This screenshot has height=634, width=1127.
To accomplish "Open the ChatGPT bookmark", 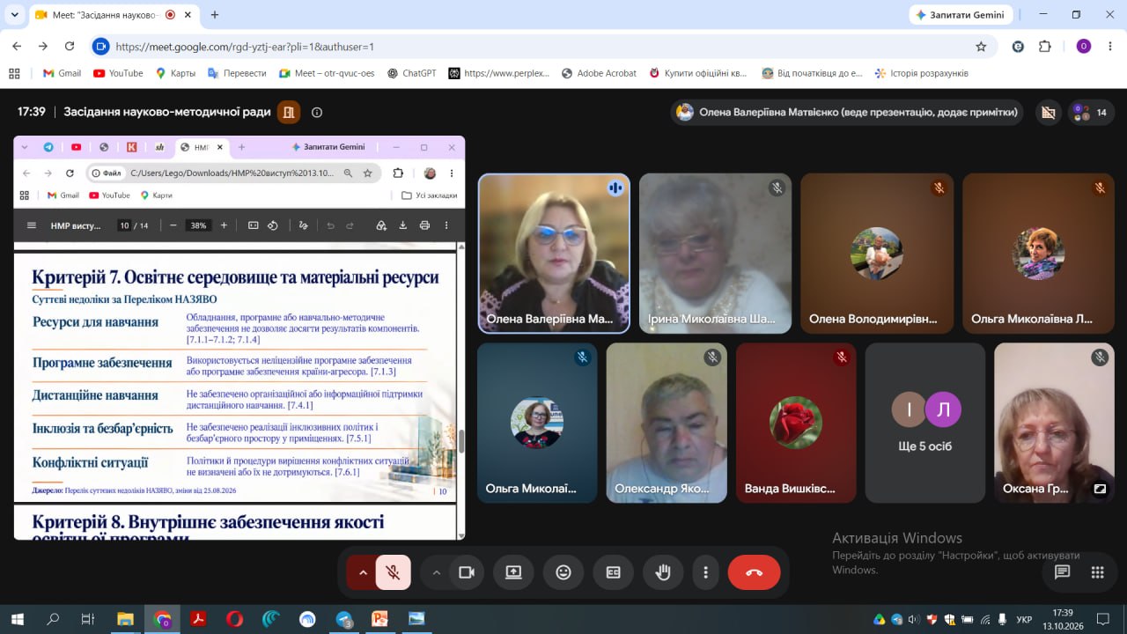I will tap(411, 73).
